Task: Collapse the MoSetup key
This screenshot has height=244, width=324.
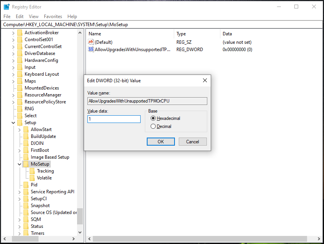Action: 19,164
